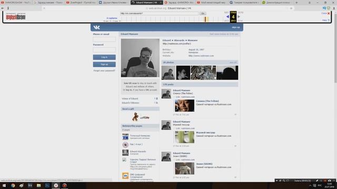Click the Wayback Go button
This screenshot has width=337, height=189.
(x=203, y=13)
